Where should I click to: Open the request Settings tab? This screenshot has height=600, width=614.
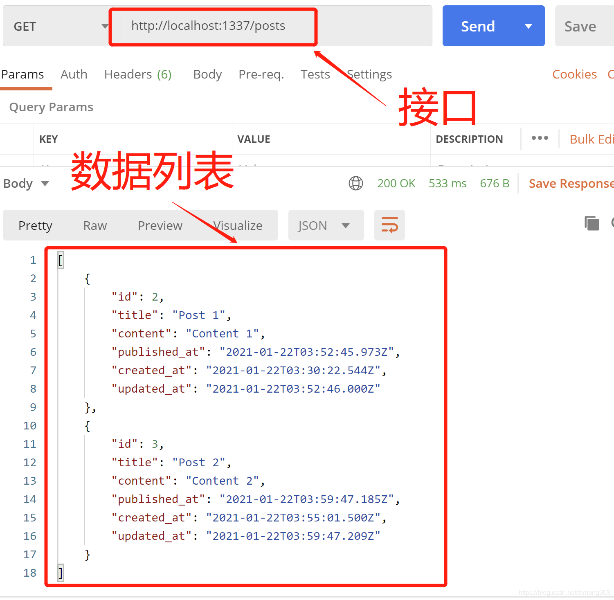pos(369,74)
